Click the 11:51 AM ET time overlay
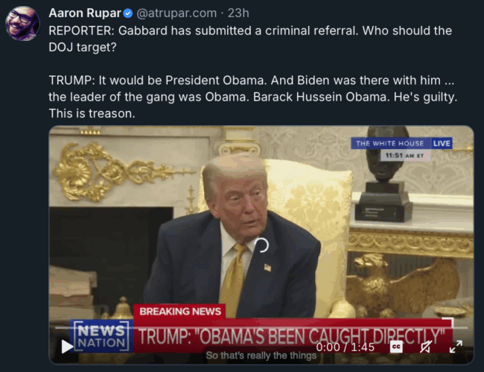 click(404, 155)
